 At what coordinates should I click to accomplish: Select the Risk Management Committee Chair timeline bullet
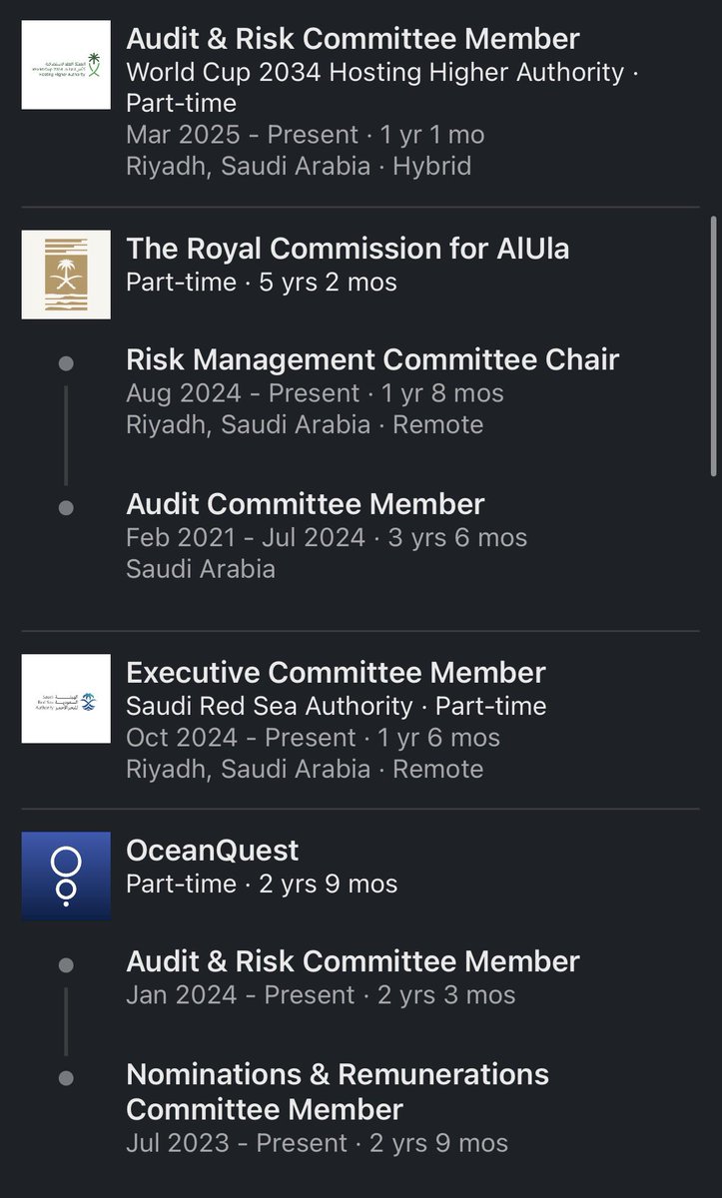pyautogui.click(x=66, y=364)
